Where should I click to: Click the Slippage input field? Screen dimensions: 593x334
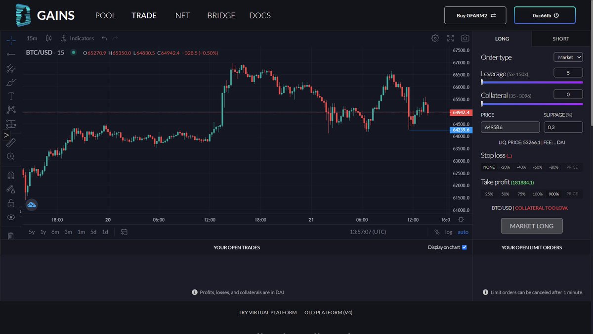coord(563,127)
